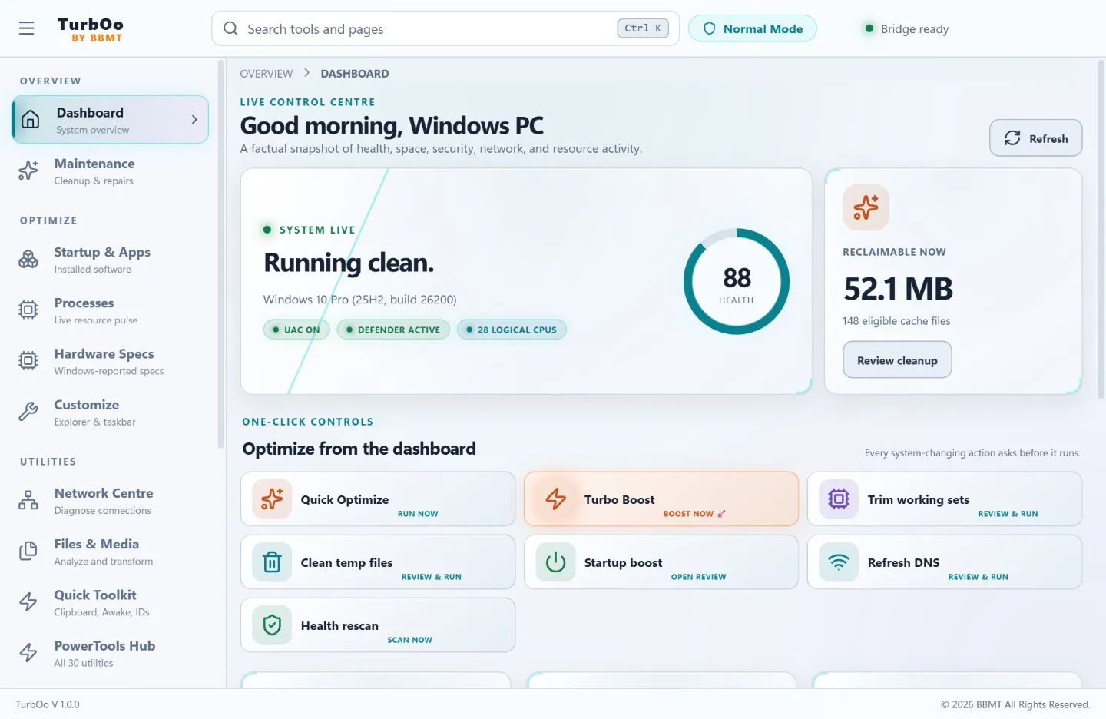This screenshot has height=719, width=1106.
Task: Click the Hardware Specs chip icon
Action: coord(28,360)
